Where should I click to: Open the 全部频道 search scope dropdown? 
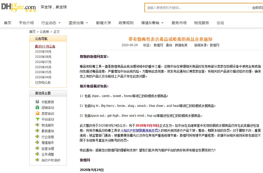(257, 8)
